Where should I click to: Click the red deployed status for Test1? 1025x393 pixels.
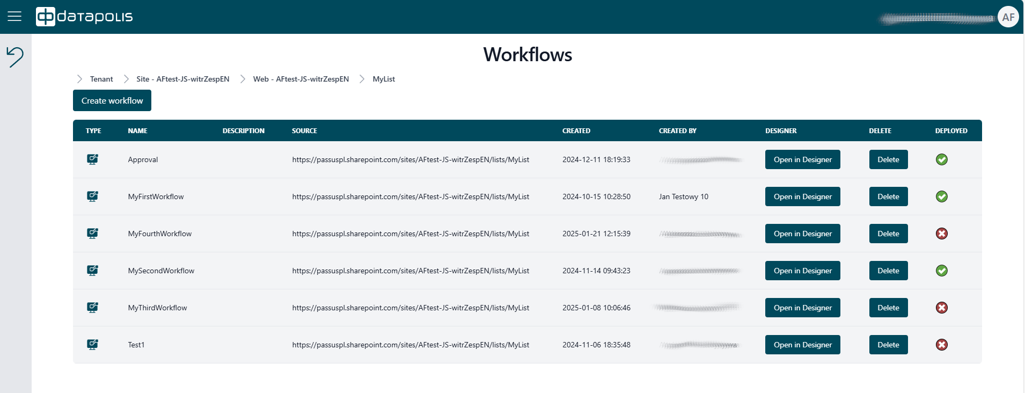941,345
